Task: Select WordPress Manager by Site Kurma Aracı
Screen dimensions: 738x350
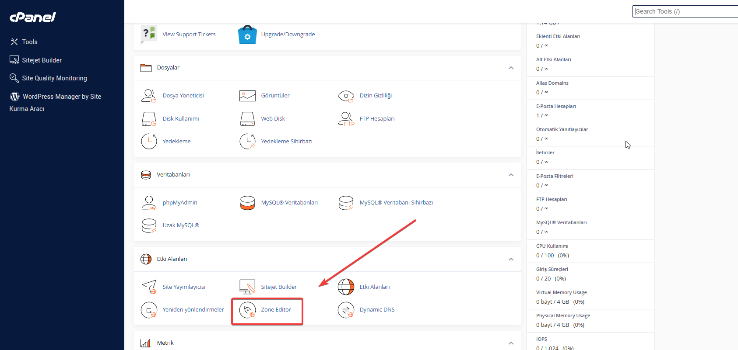Action: click(x=55, y=102)
